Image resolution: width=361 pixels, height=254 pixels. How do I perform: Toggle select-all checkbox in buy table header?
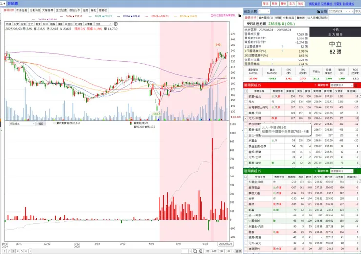[x=246, y=91]
